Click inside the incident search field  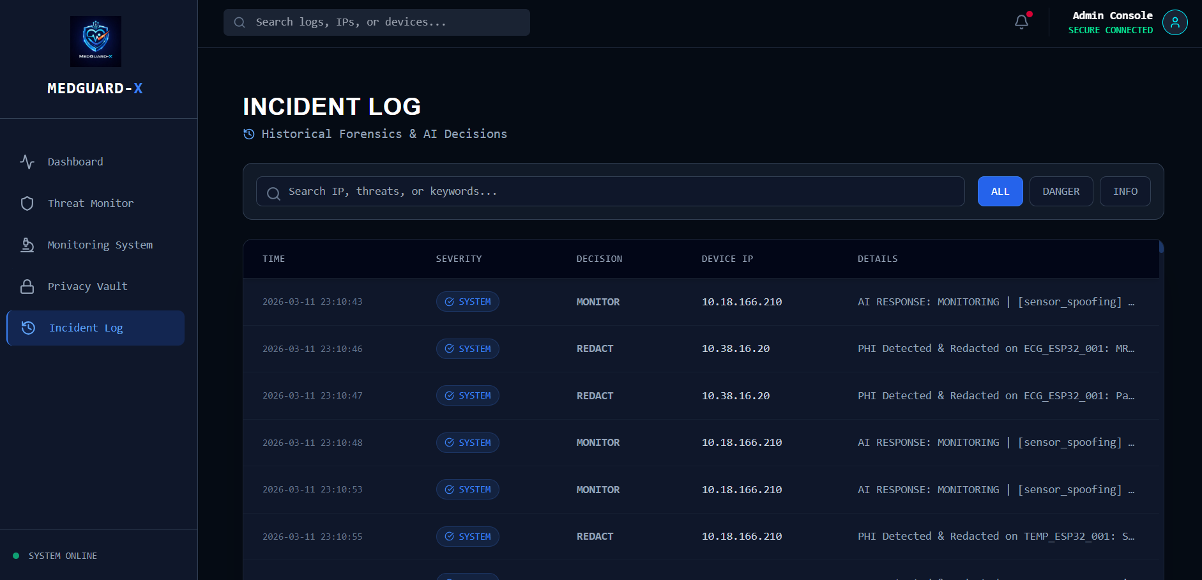coord(607,191)
